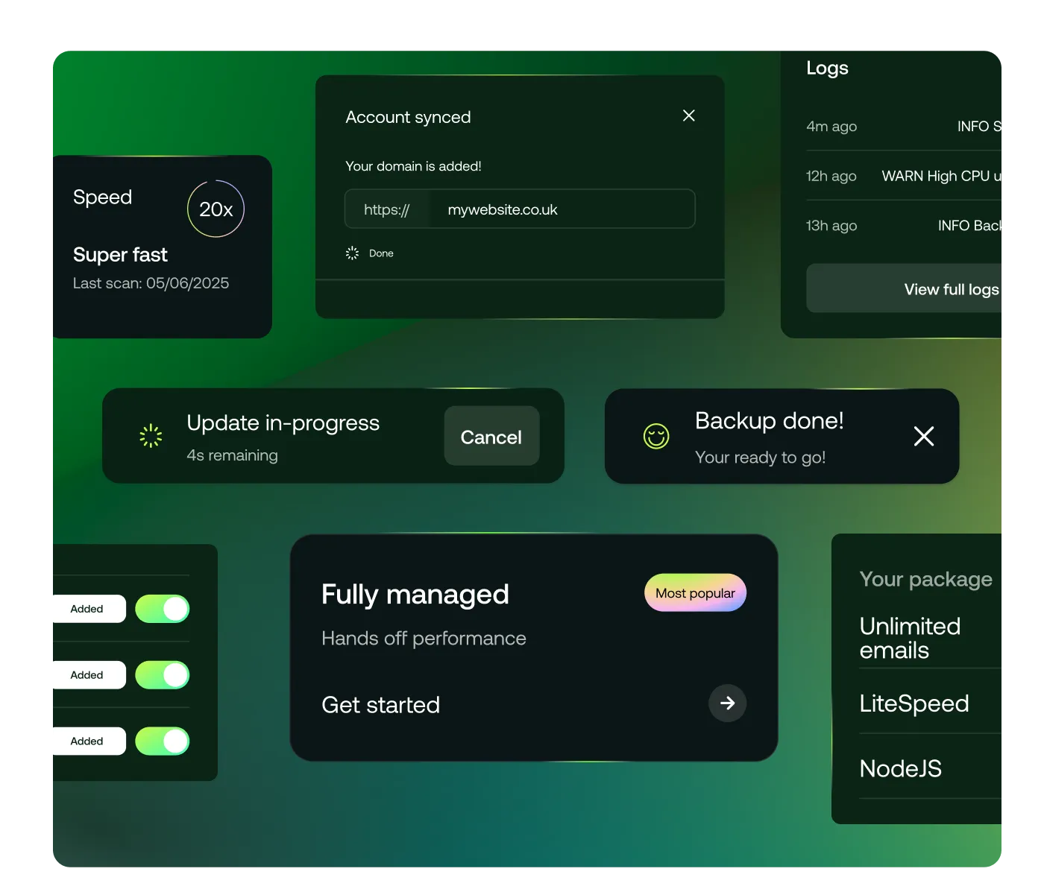Select the 4m ago INFO log entry
The height and width of the screenshot is (889, 1044).
904,127
